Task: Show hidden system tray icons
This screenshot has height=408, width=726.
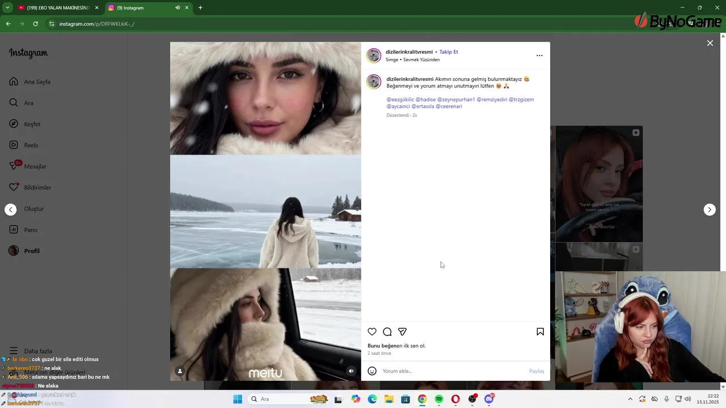Action: 630,399
